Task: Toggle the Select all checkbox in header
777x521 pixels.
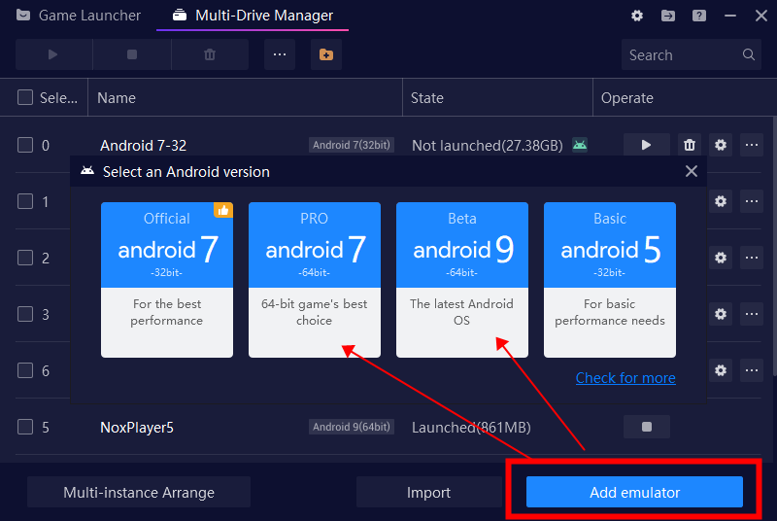Action: pos(25,97)
